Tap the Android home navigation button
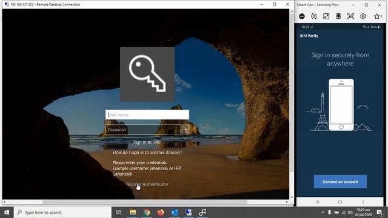Screen dimensions: 388x218 pyautogui.click(x=340, y=202)
